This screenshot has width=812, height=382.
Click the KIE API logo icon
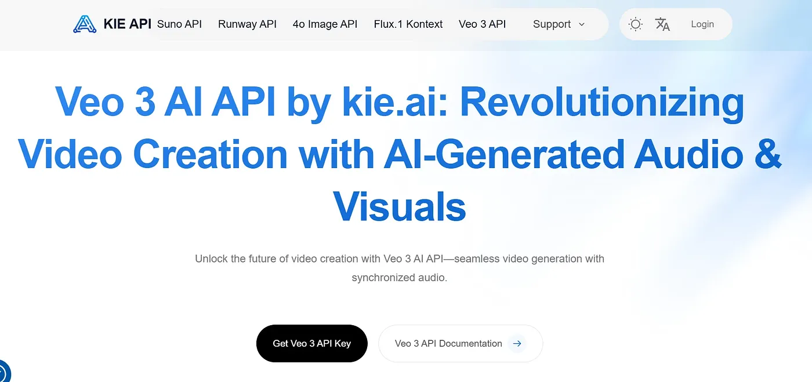[x=85, y=24]
